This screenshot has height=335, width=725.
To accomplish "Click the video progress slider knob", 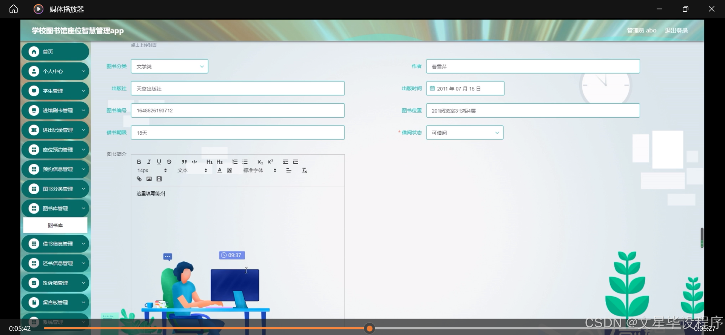I will pos(370,329).
